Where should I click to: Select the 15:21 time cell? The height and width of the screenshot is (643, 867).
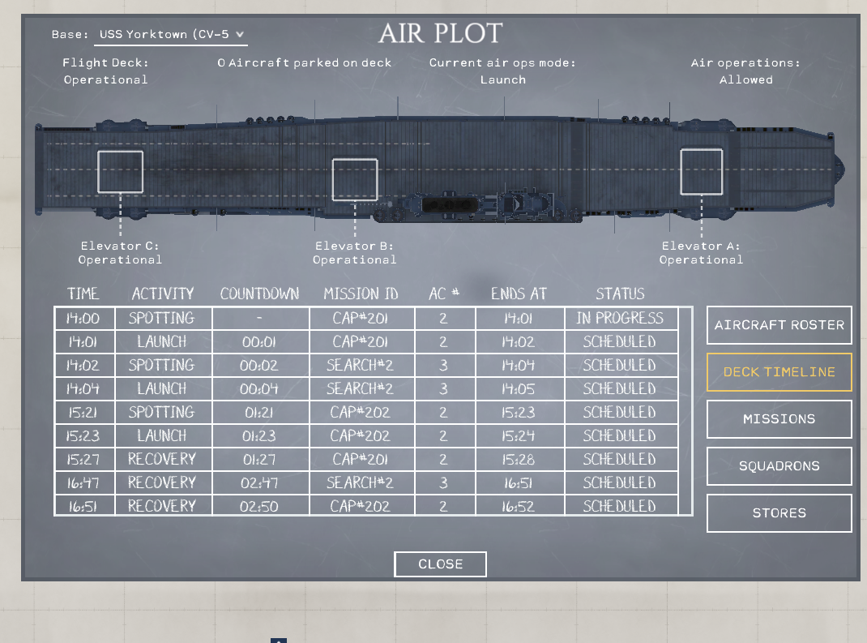(84, 412)
